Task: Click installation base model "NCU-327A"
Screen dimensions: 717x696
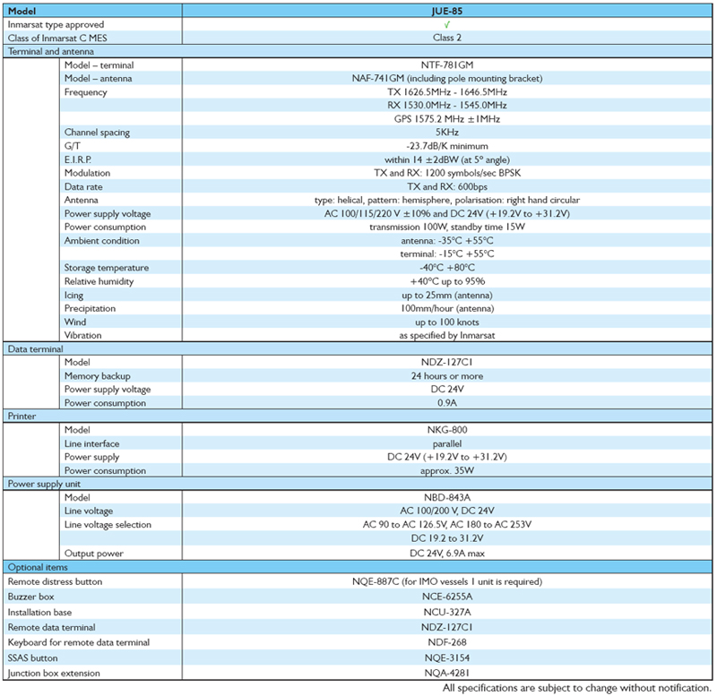Action: 446,612
